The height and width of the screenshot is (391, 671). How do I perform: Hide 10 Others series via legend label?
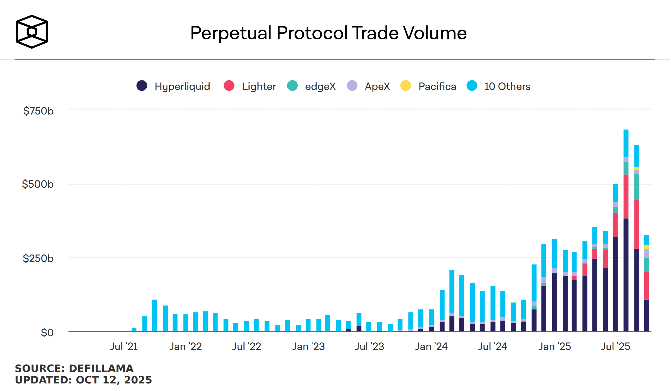[507, 87]
